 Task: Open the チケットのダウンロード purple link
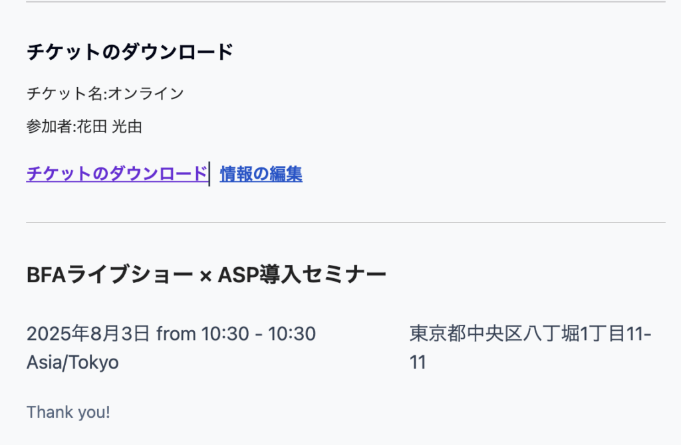point(117,173)
